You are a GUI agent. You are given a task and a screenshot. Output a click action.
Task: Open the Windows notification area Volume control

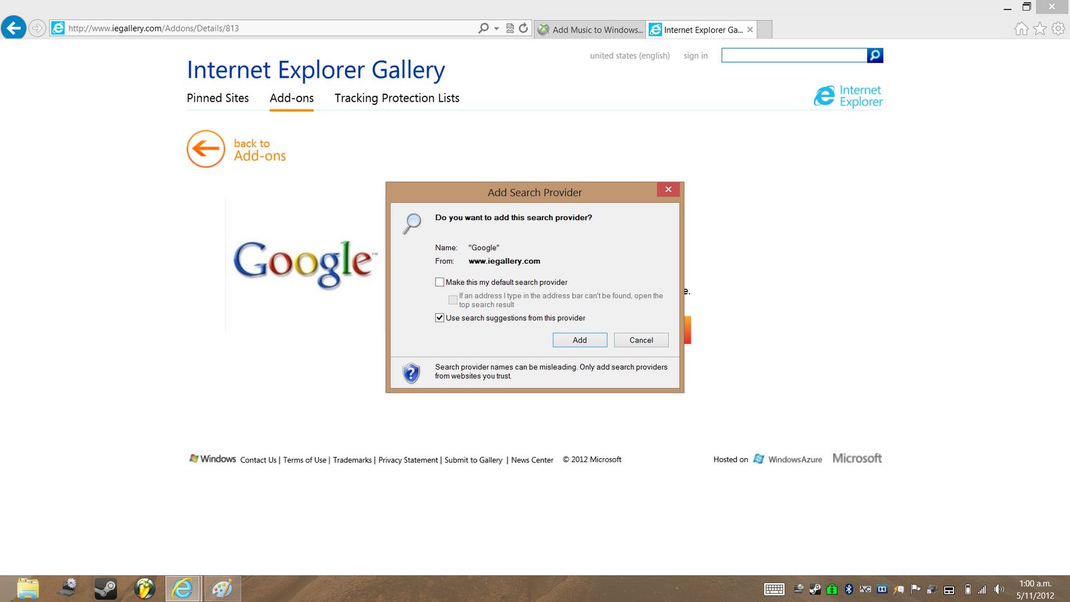(x=1000, y=589)
